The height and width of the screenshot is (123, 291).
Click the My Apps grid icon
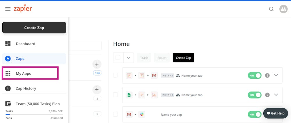pos(8,73)
